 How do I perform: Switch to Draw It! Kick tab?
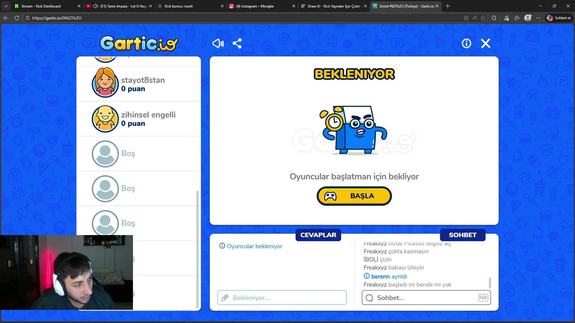[x=333, y=6]
